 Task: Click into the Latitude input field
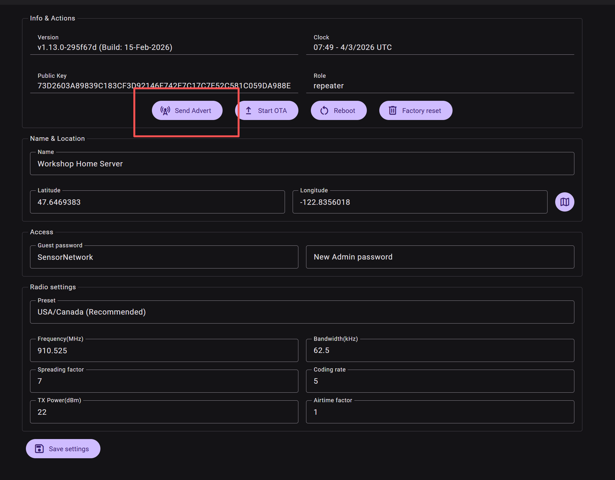pos(157,202)
